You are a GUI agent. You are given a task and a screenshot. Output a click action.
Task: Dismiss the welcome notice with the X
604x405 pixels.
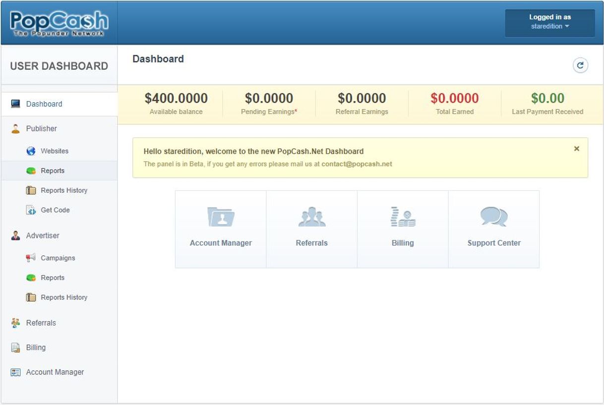point(576,149)
